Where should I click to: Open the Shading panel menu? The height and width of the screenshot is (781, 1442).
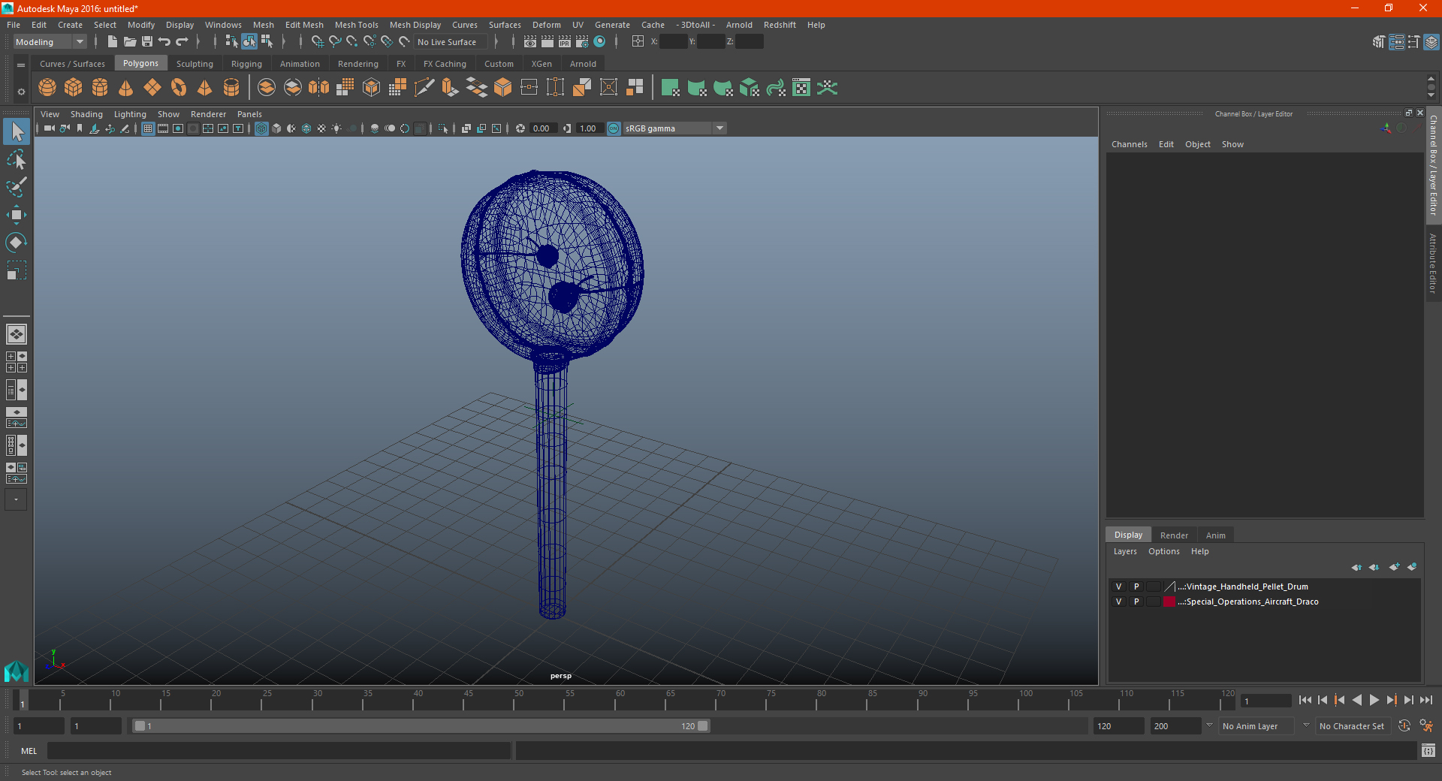[x=86, y=114]
